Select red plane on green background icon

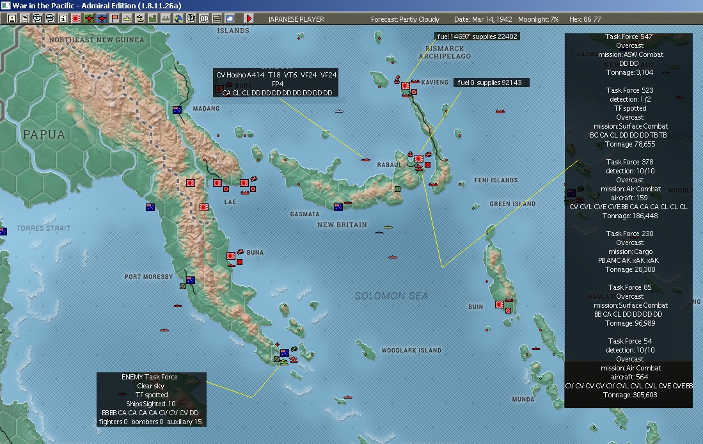point(89,19)
